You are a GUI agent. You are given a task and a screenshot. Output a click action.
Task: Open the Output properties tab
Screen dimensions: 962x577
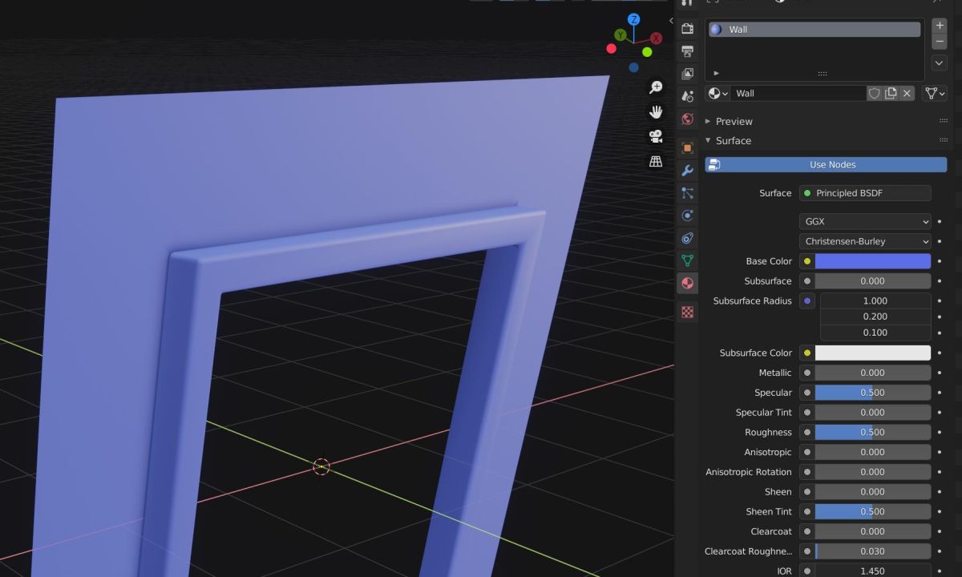click(687, 51)
